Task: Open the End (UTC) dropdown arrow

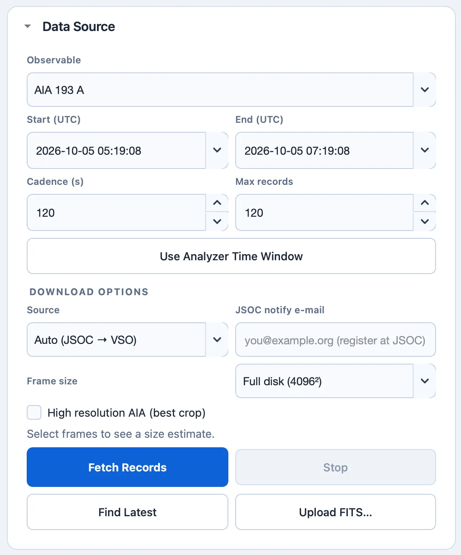Action: click(425, 150)
